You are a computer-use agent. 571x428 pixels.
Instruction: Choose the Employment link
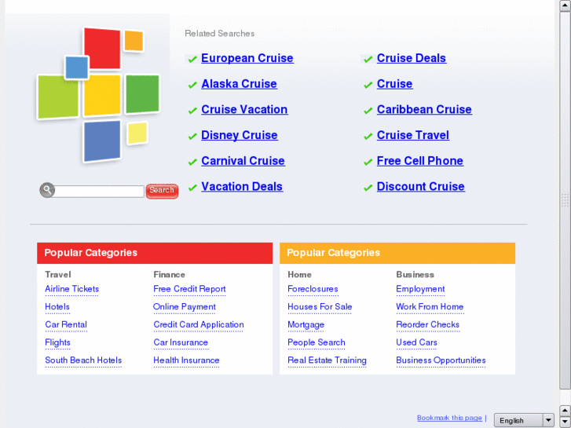420,289
